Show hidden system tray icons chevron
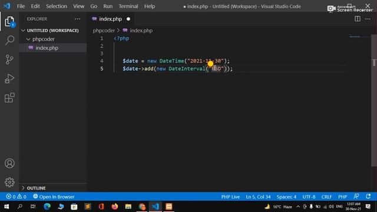This screenshot has height=212, width=377. [298, 207]
